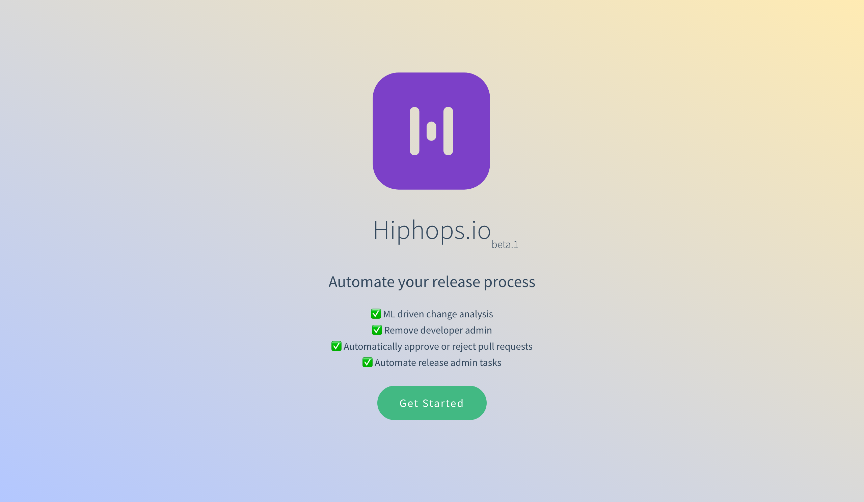Viewport: 864px width, 502px height.
Task: Click the beta.1 version label
Action: click(x=505, y=244)
